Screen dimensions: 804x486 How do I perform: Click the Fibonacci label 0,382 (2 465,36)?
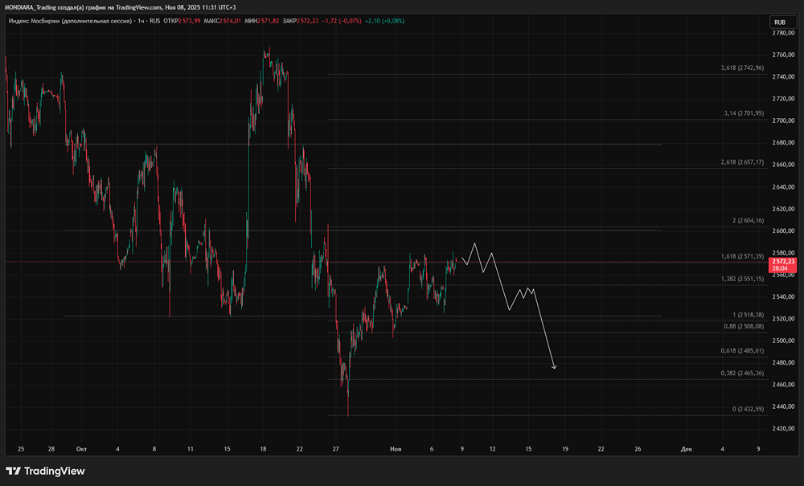(x=742, y=374)
